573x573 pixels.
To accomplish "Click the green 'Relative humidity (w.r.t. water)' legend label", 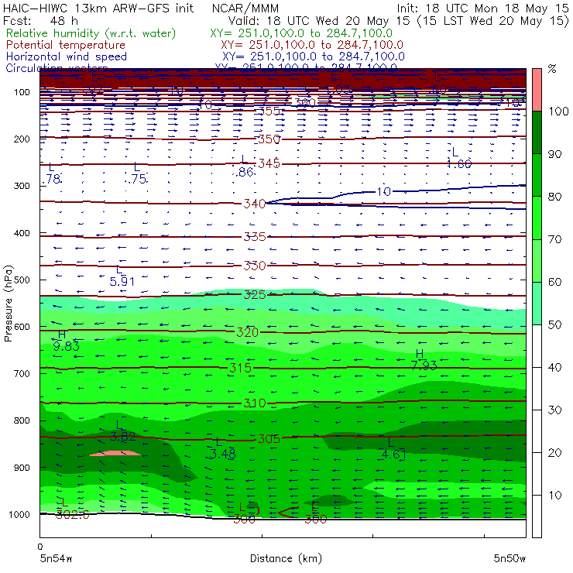I will [x=91, y=33].
